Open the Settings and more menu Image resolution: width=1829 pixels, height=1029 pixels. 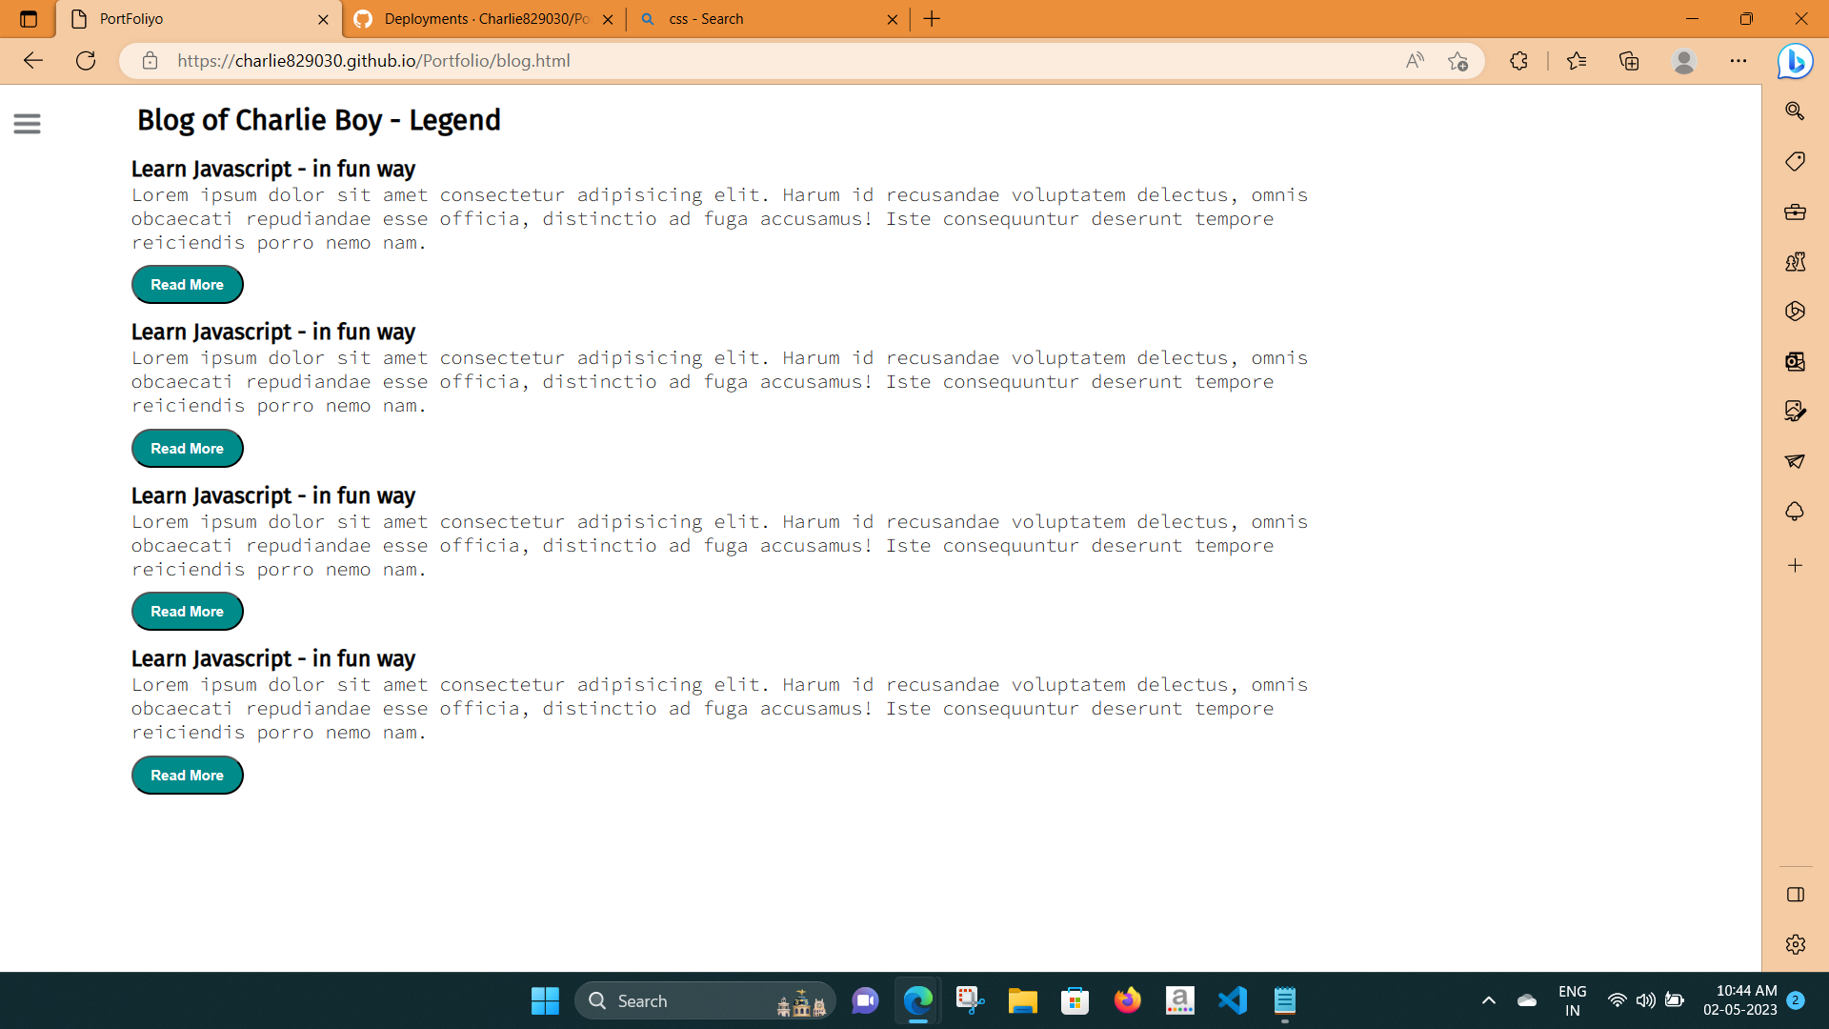click(1739, 61)
